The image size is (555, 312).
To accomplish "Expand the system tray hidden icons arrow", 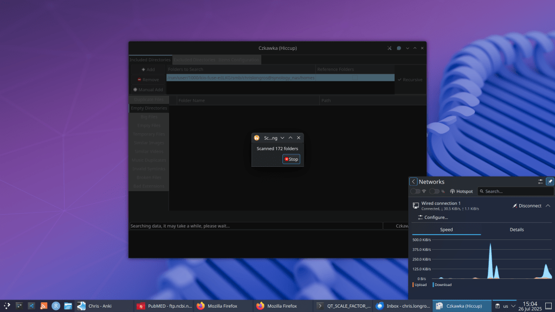I will pyautogui.click(x=514, y=306).
